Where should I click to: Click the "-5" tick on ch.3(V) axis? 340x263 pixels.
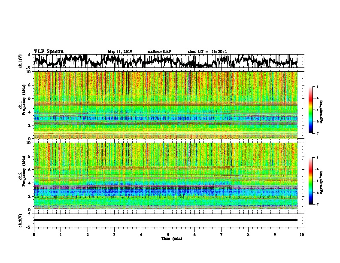[x=29, y=227]
